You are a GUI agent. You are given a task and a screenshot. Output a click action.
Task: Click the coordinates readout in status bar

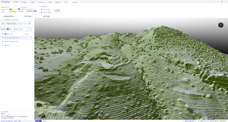(212, 121)
